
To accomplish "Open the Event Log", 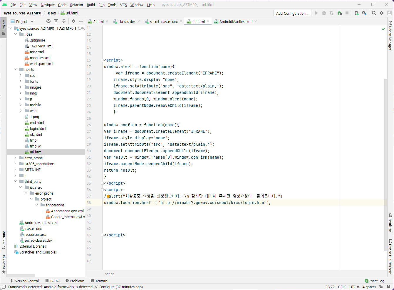I will coord(374,281).
